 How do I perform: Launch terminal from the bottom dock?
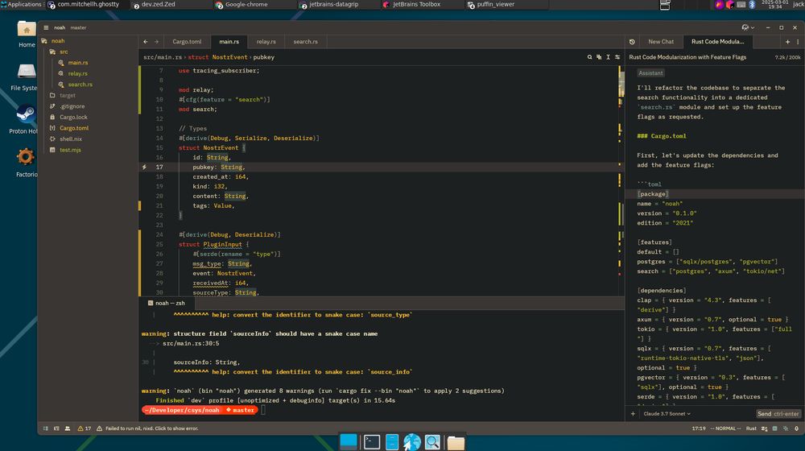point(371,441)
